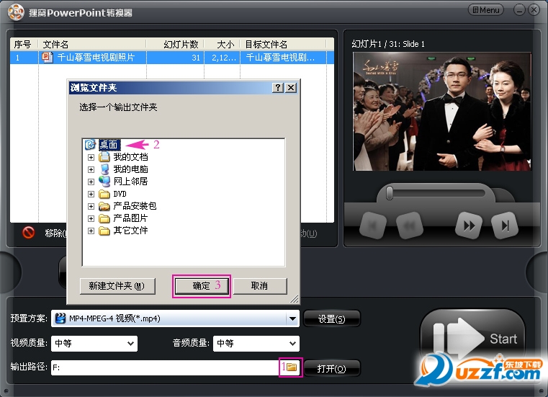
Task: Click the rewind previous slide button
Action: point(409,226)
